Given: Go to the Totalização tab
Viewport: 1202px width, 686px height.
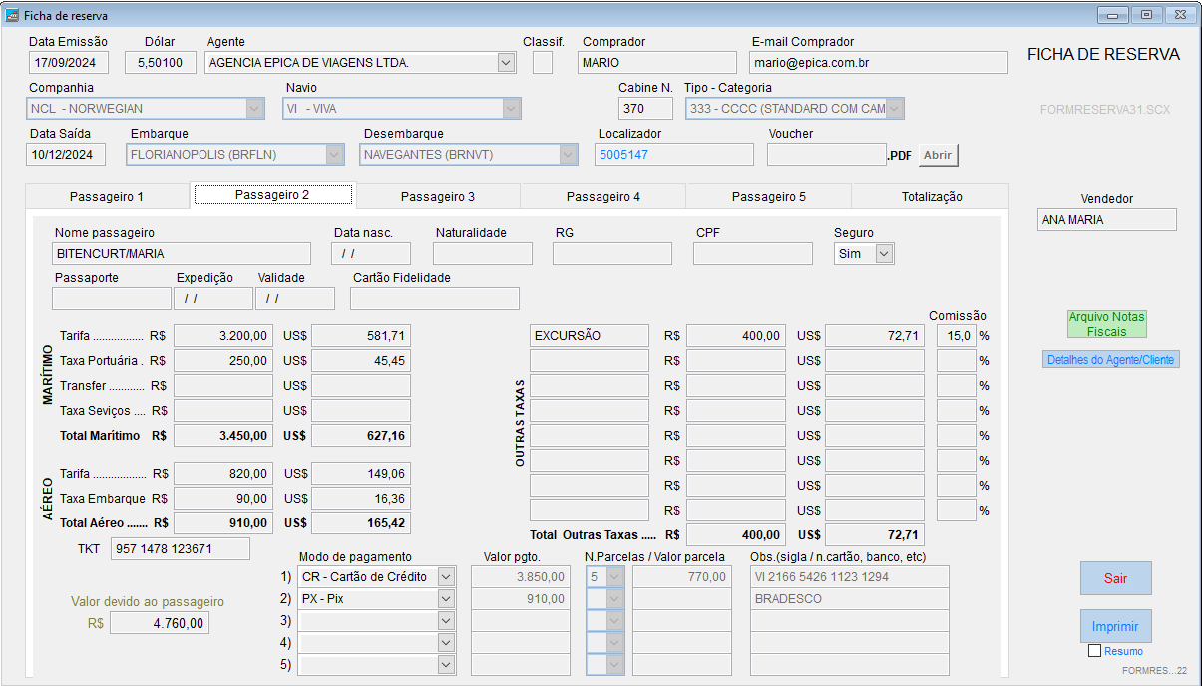Looking at the screenshot, I should click(932, 196).
